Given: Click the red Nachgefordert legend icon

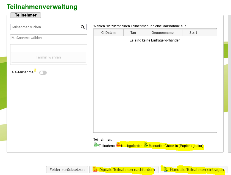Looking at the screenshot, I should pos(118,145).
